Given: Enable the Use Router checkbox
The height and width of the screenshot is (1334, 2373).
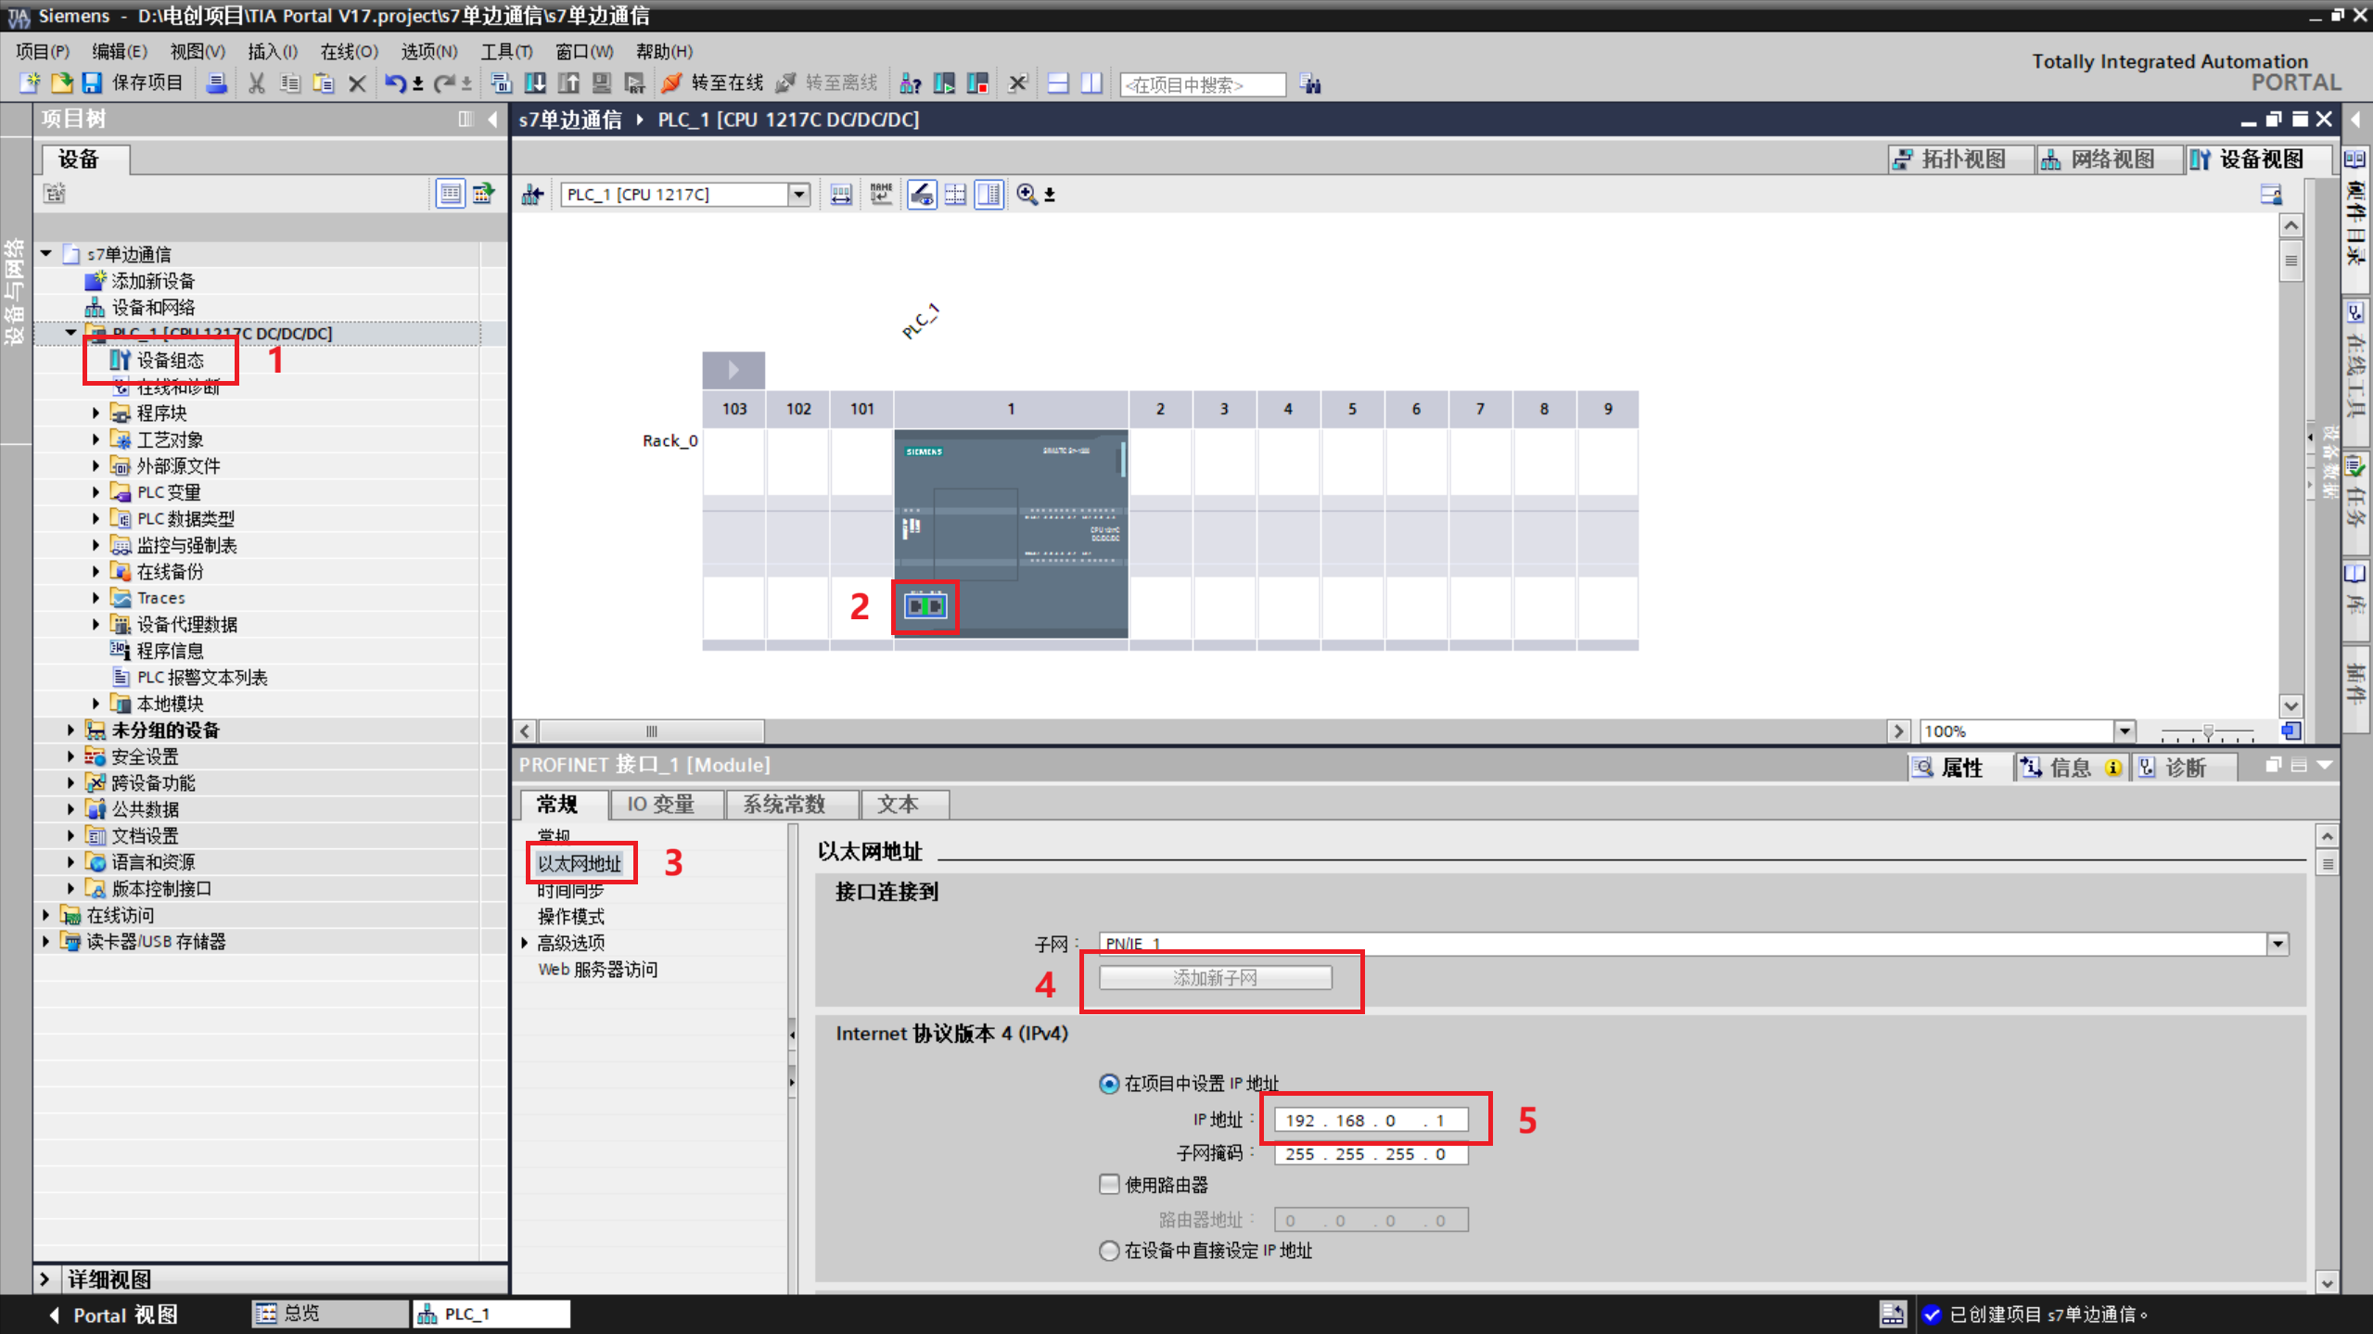Looking at the screenshot, I should [x=1109, y=1184].
